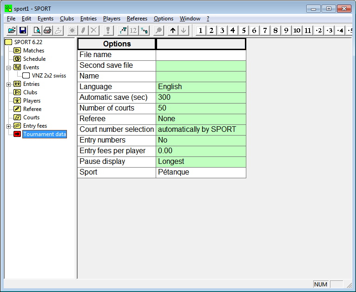Open the Referees menu

tap(137, 19)
